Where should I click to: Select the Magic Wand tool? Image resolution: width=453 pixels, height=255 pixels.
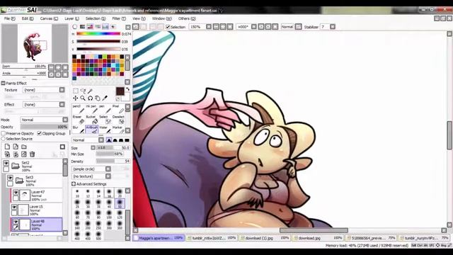pyautogui.click(x=90, y=91)
